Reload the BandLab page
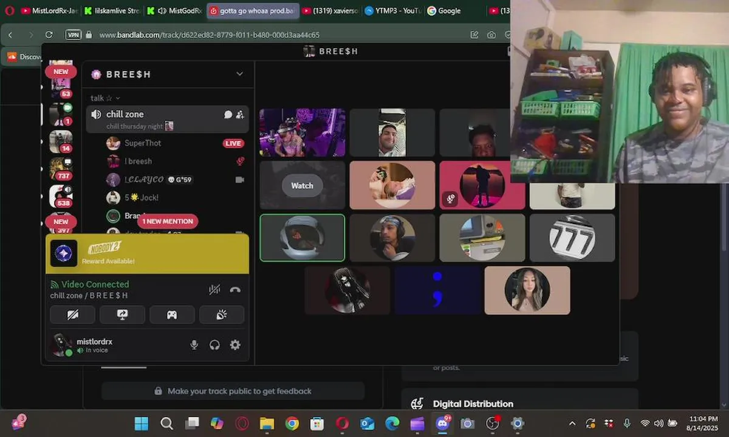Image resolution: width=729 pixels, height=437 pixels. click(x=49, y=35)
